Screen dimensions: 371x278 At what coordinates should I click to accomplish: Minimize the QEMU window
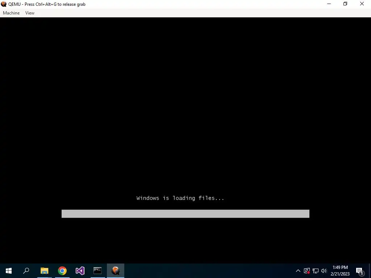point(329,4)
